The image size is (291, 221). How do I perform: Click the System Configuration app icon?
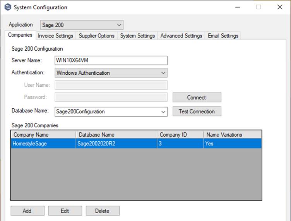coord(8,7)
